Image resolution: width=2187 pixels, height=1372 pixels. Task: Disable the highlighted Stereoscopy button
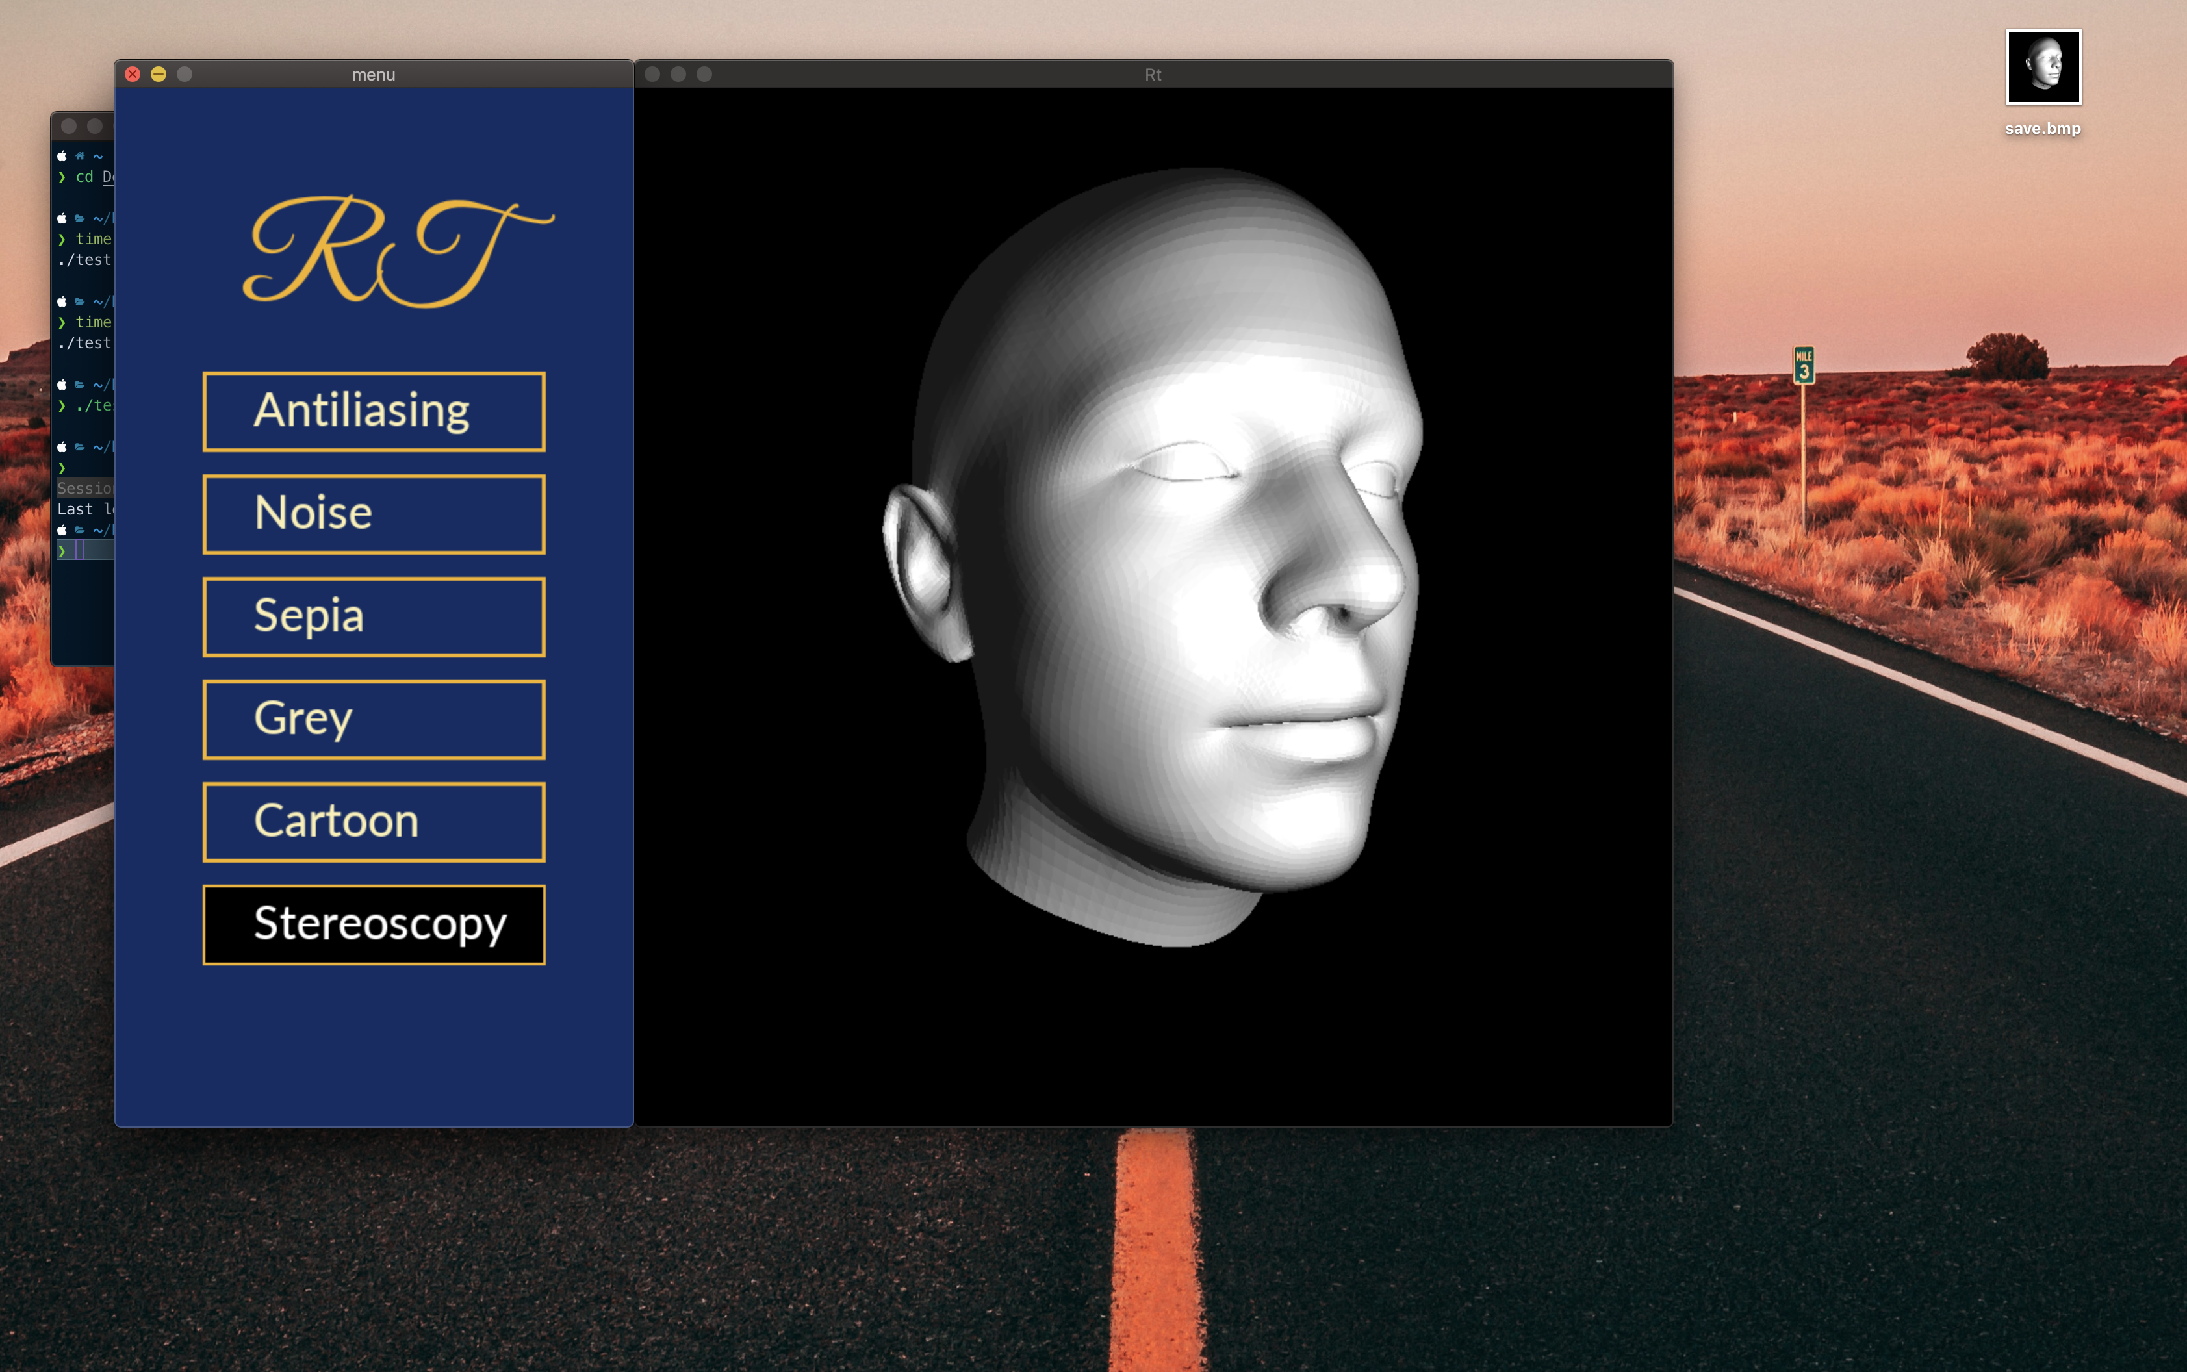pyautogui.click(x=374, y=924)
